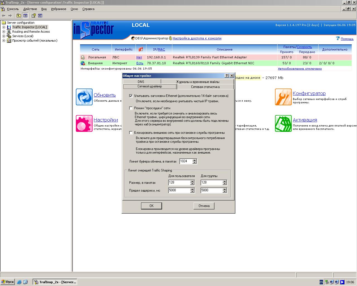Image resolution: width=357 pixels, height=286 pixels.
Task: Open the Консоль menu
Action: (x=13, y=9)
